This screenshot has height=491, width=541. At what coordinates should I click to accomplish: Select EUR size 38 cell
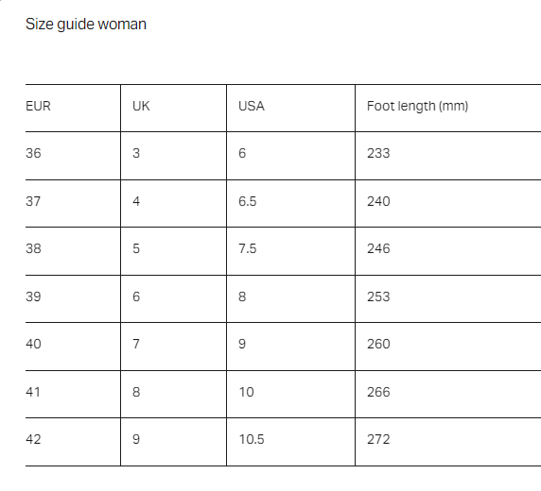73,251
